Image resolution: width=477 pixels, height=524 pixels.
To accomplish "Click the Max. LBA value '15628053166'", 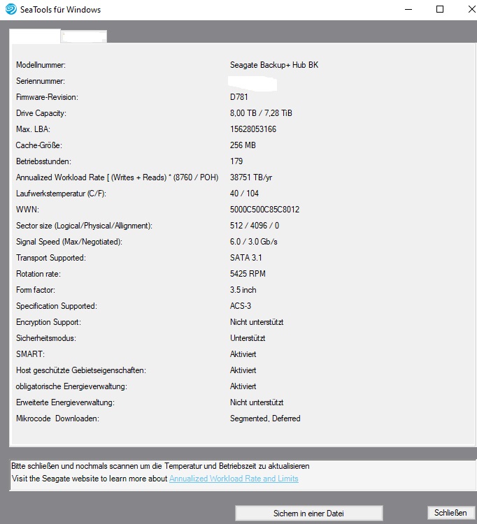I will pos(253,129).
